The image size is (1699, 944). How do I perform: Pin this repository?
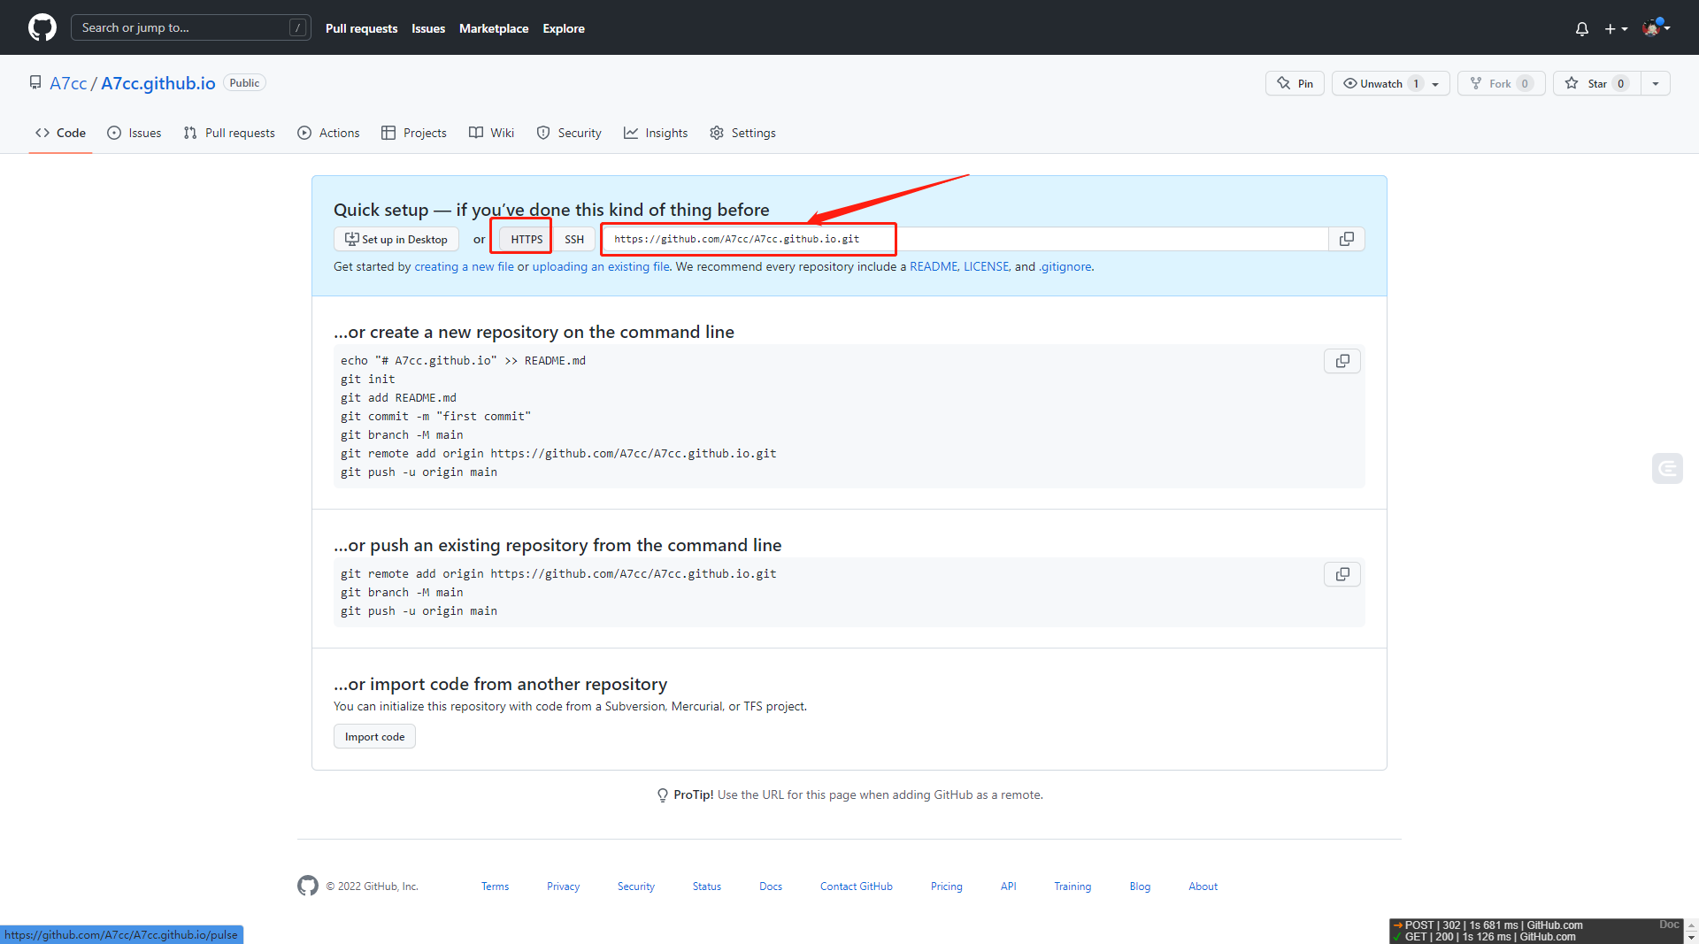coord(1295,83)
